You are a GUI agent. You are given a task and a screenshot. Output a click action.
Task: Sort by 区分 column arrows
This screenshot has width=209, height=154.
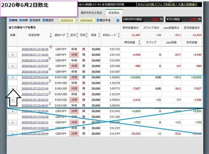(77, 35)
